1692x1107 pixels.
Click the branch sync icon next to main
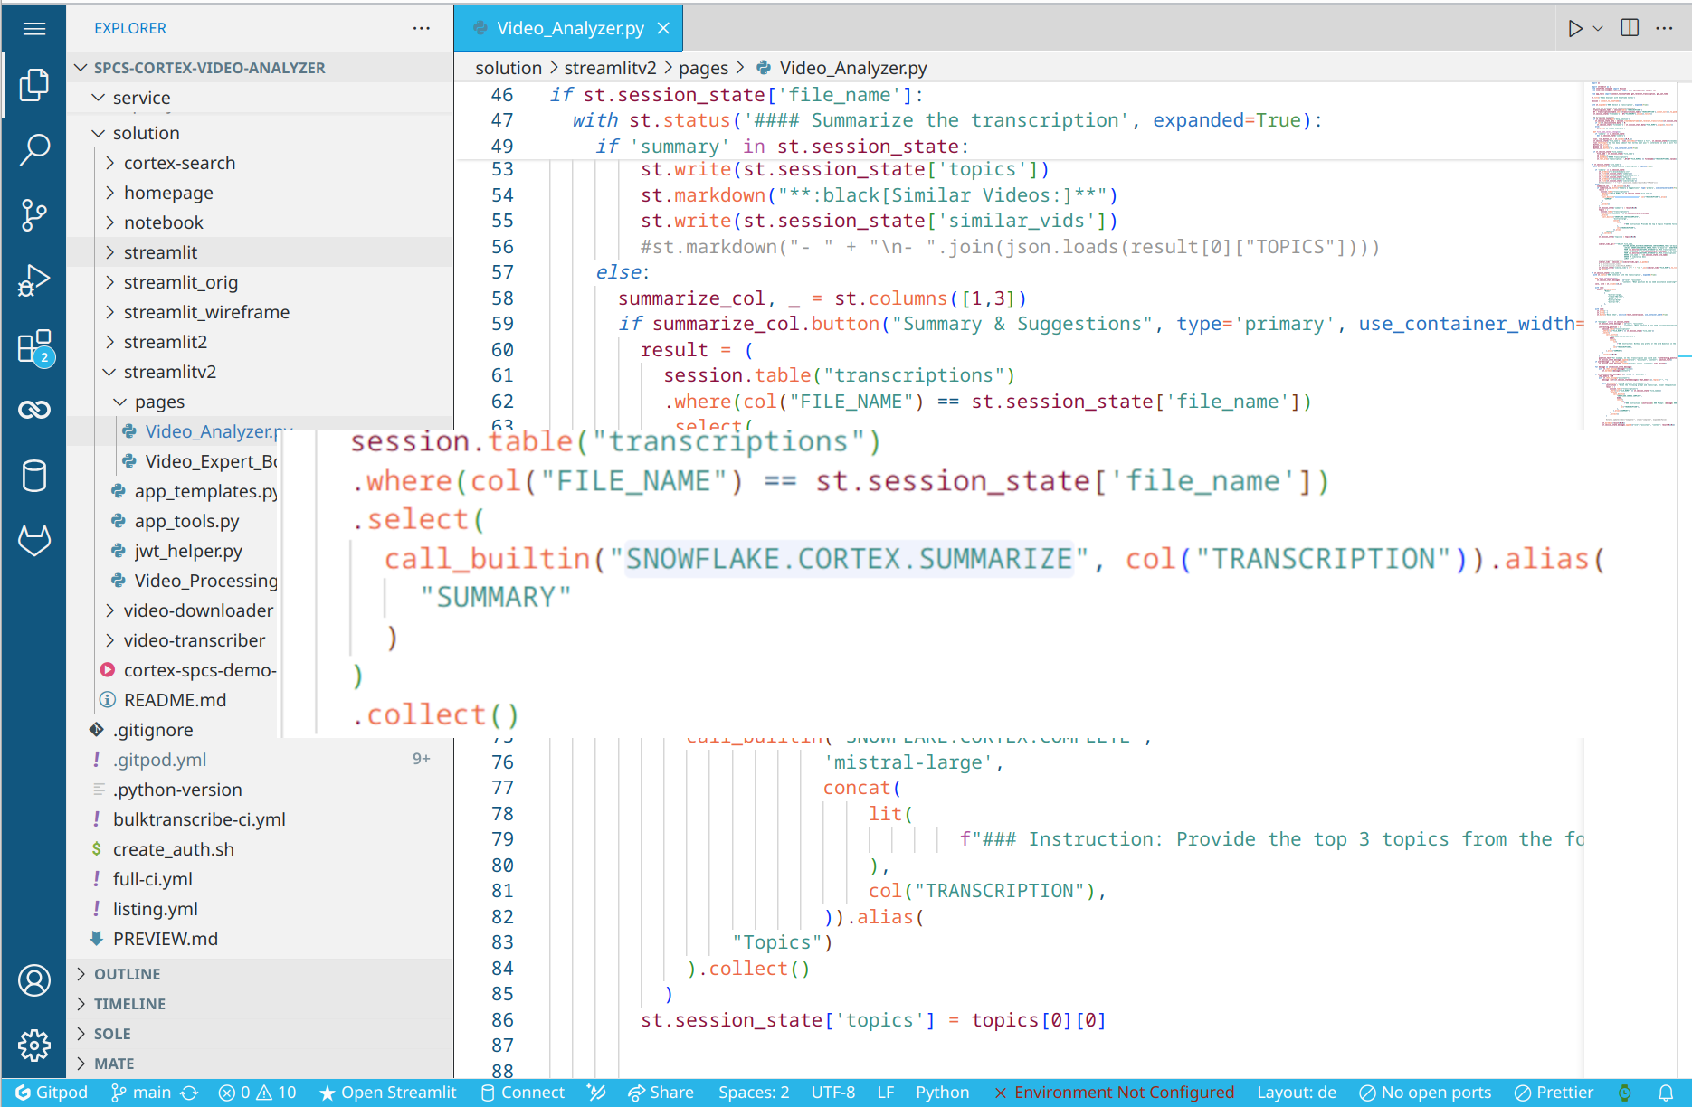[189, 1092]
